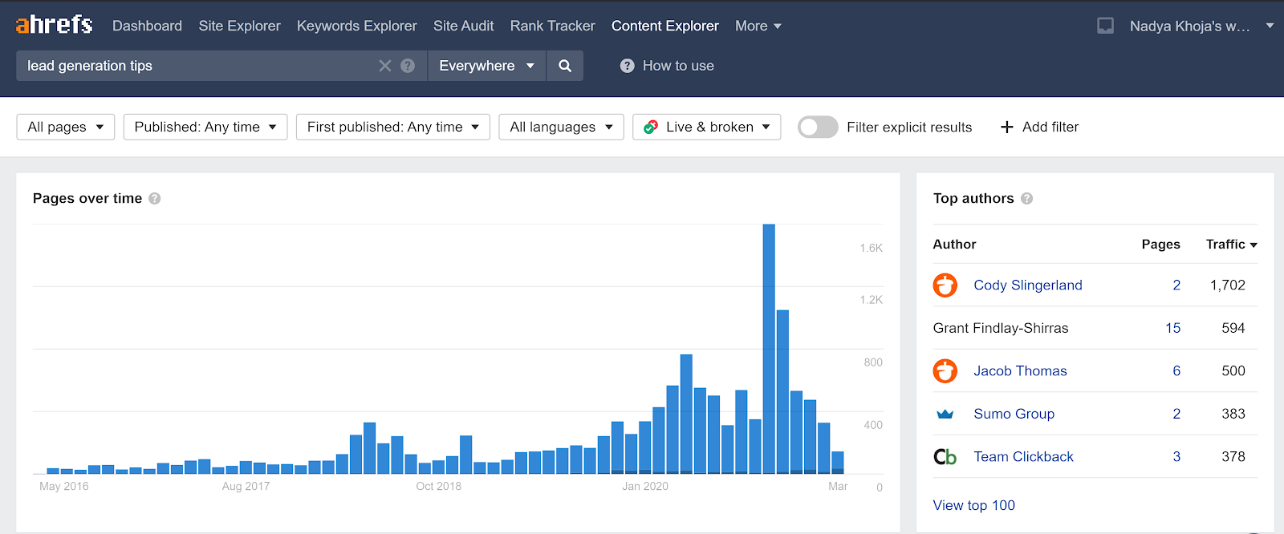The image size is (1284, 534).
Task: Open Site Audit
Action: (464, 26)
